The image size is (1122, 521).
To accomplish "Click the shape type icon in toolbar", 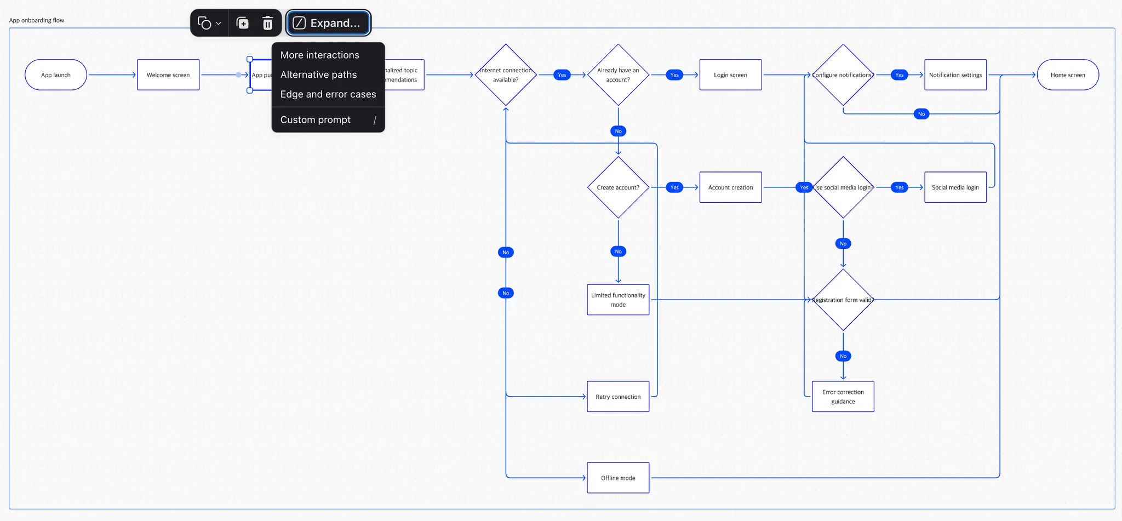I will click(204, 23).
